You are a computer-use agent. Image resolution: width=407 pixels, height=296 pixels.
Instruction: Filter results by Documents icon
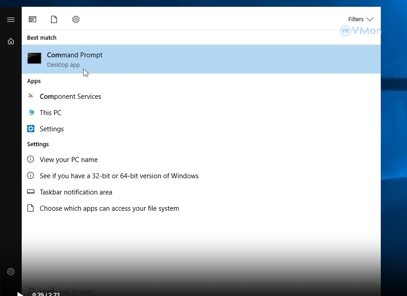54,19
